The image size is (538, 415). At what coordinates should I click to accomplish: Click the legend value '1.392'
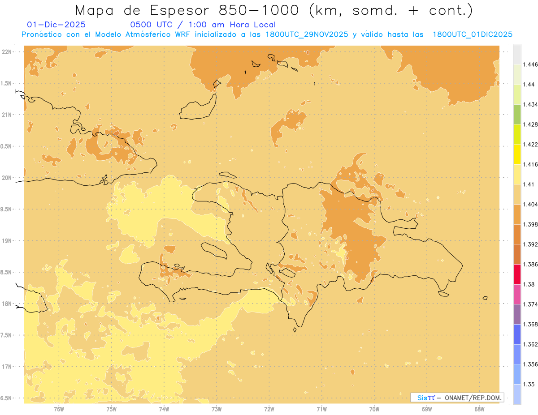click(530, 244)
